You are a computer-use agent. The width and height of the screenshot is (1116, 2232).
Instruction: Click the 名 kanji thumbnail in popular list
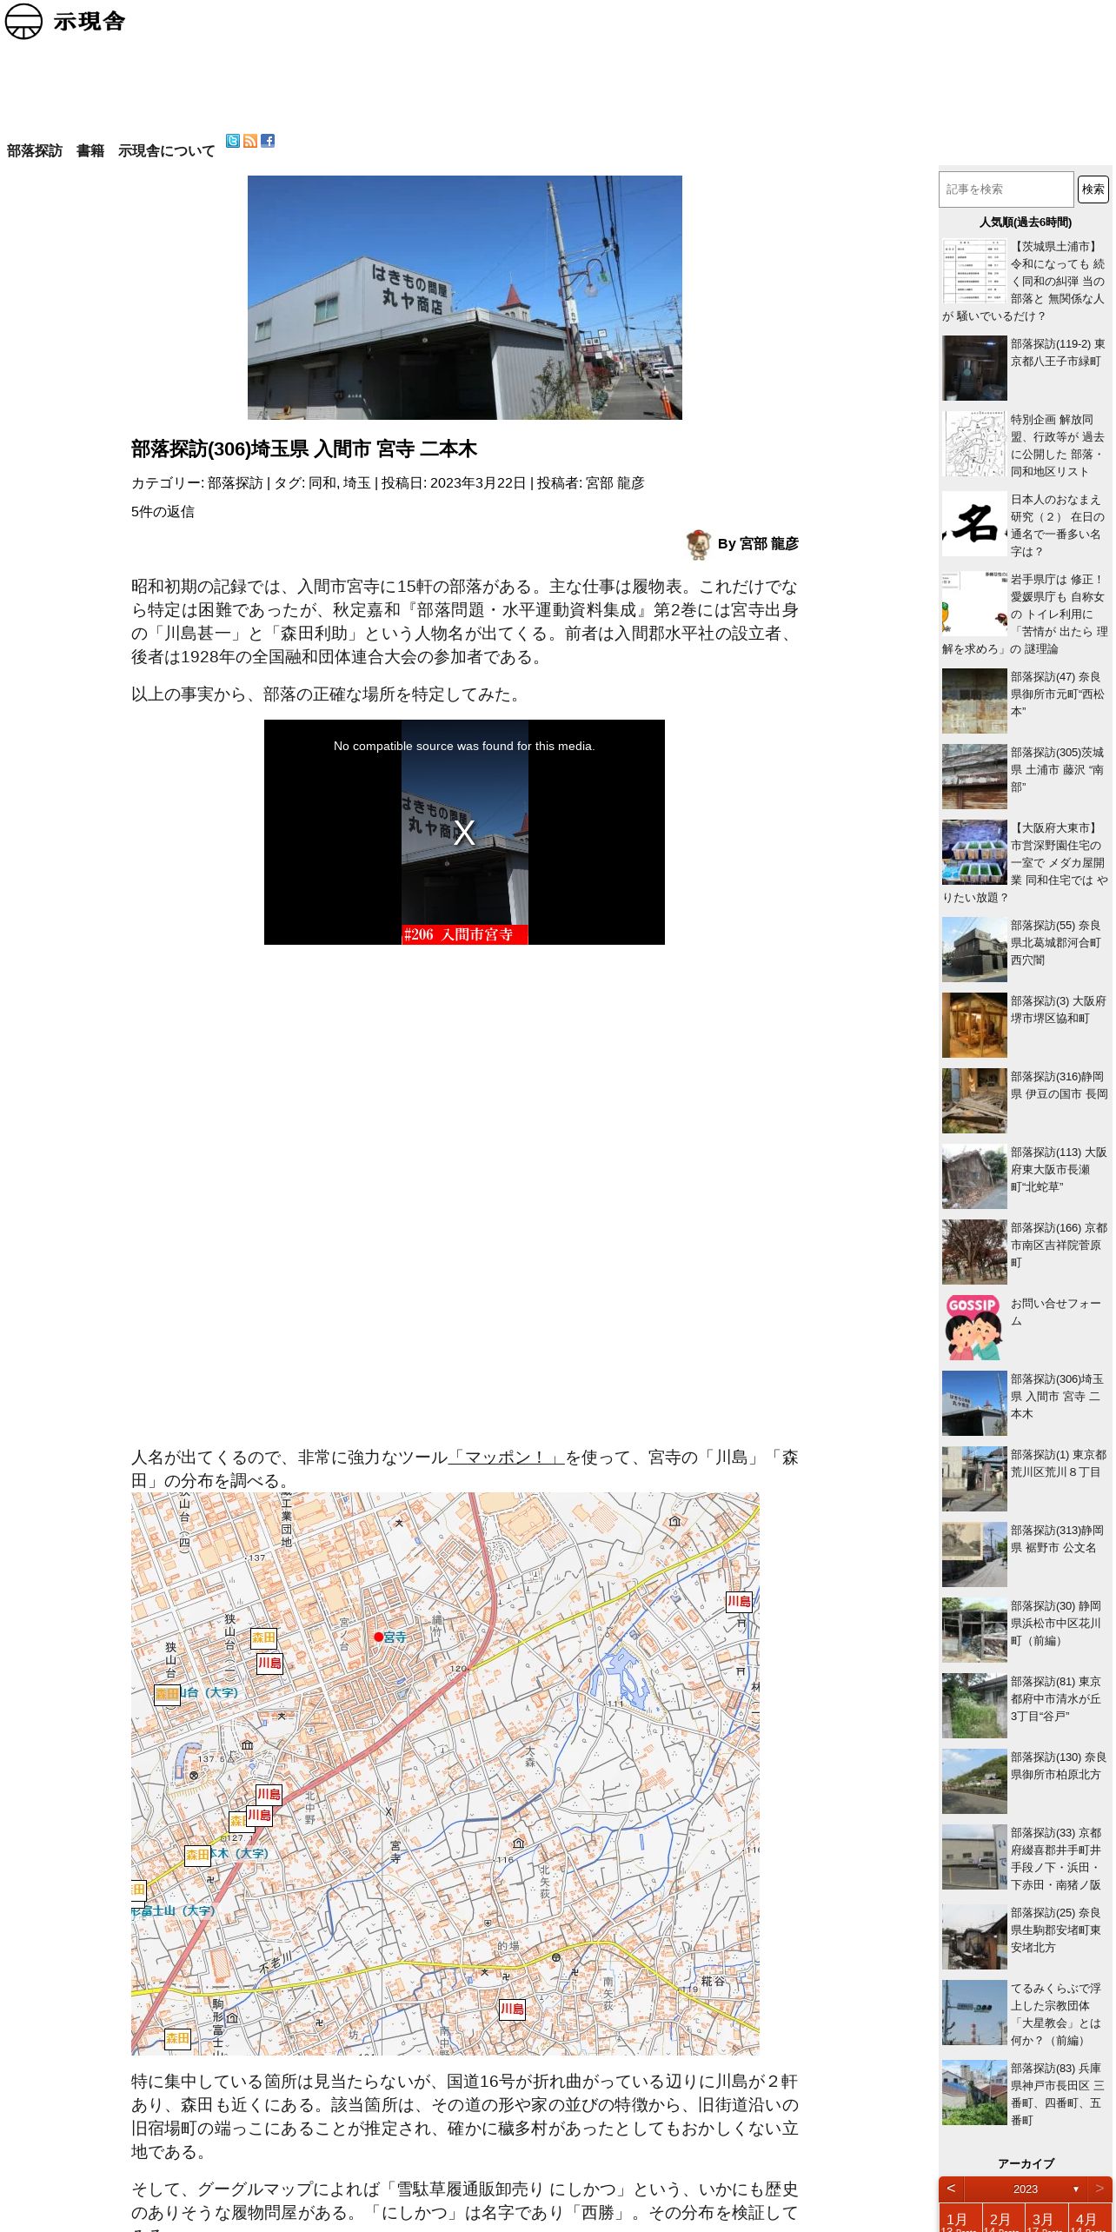(974, 523)
